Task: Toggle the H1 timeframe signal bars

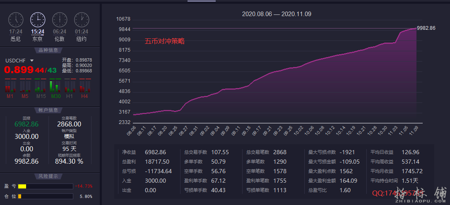Action: point(70,86)
